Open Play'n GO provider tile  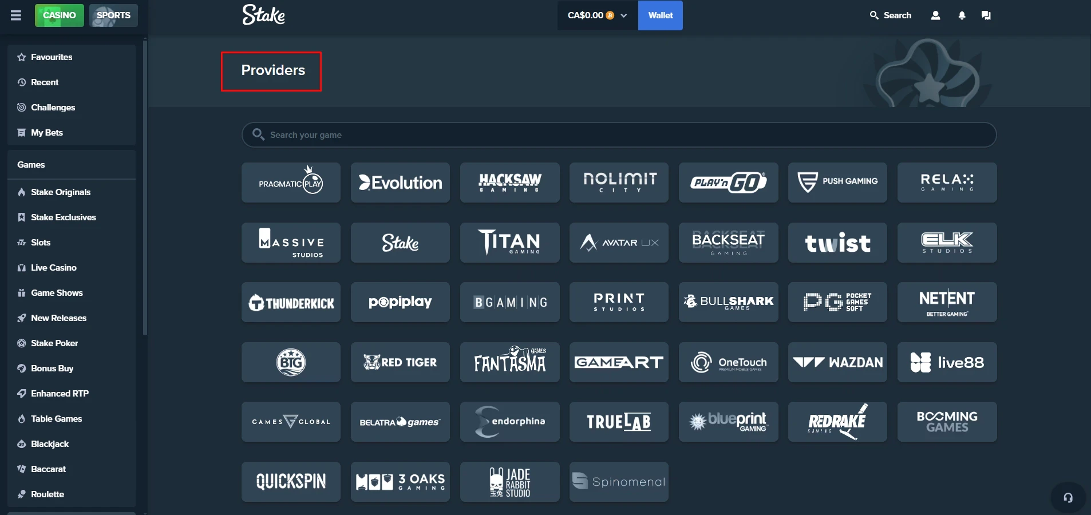pyautogui.click(x=728, y=183)
